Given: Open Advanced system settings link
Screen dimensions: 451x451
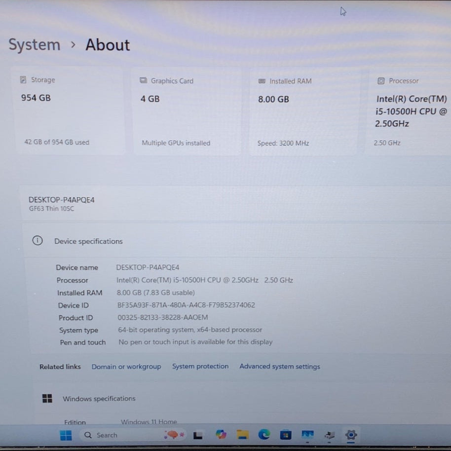Looking at the screenshot, I should (x=280, y=366).
